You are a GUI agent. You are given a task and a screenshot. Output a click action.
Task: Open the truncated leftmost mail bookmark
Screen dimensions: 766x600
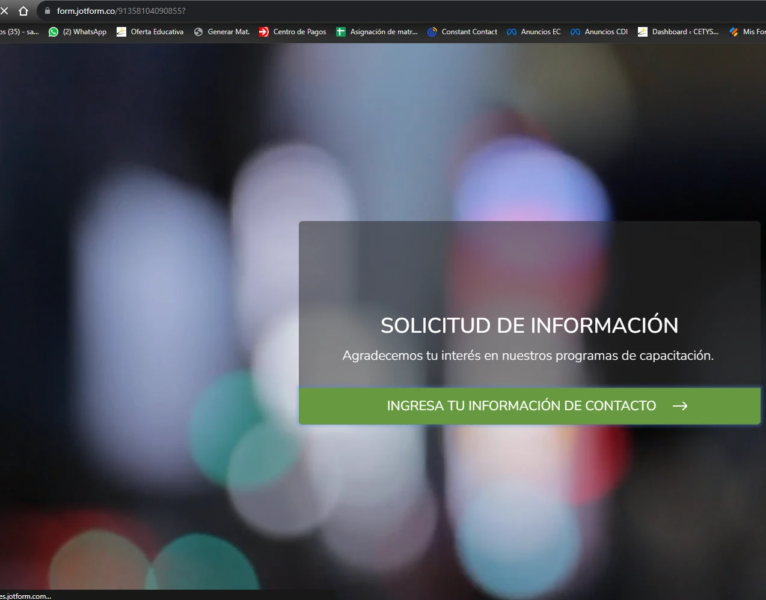(20, 32)
